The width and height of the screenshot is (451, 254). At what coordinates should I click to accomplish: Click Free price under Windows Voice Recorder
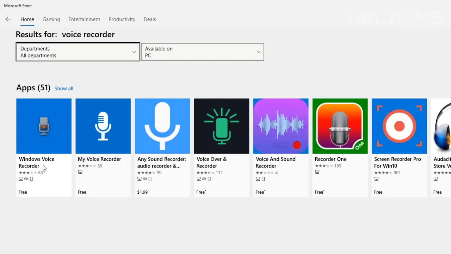pyautogui.click(x=23, y=192)
